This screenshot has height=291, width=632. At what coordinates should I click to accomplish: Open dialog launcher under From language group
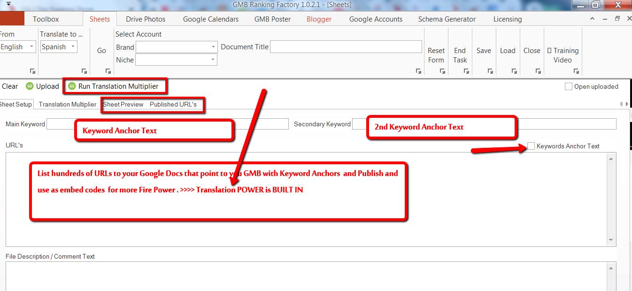point(32,71)
